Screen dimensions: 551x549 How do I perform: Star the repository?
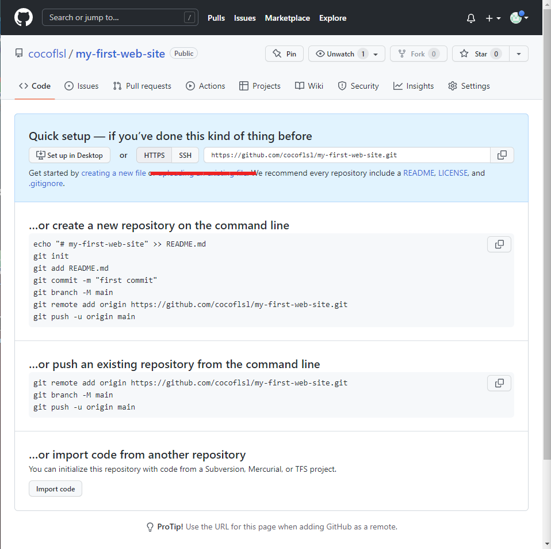click(480, 54)
